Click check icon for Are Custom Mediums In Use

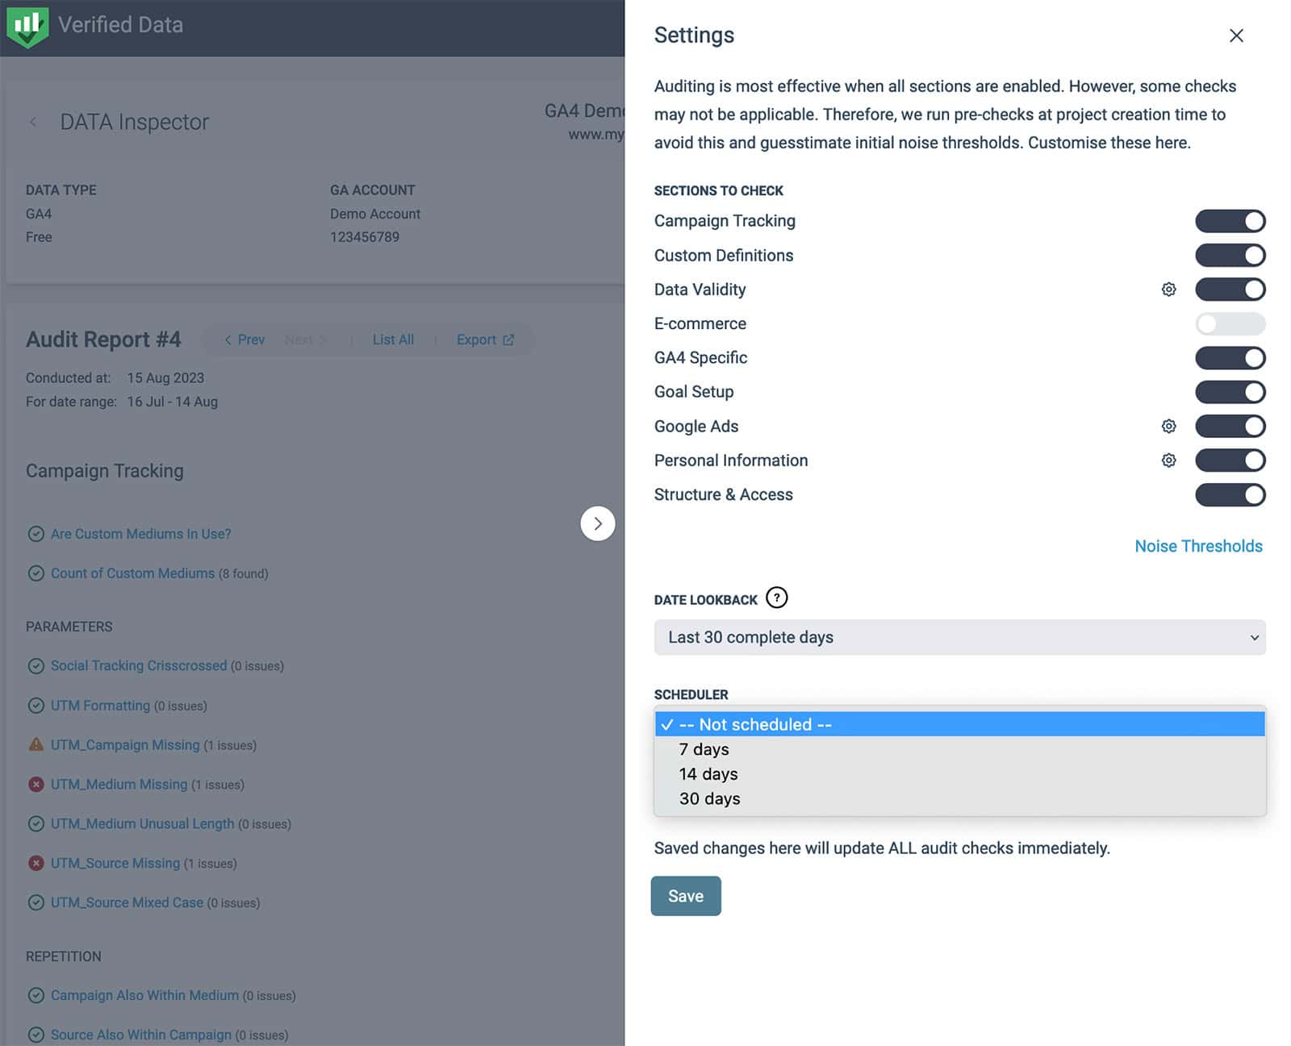click(36, 534)
